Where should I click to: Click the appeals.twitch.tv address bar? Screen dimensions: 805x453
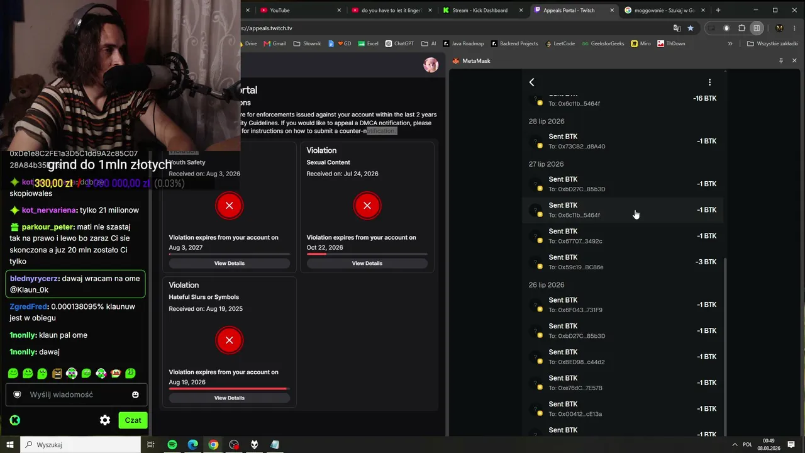pyautogui.click(x=453, y=28)
